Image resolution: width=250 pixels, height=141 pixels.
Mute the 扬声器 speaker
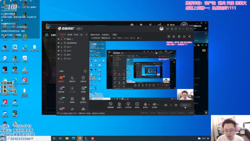[x=154, y=105]
